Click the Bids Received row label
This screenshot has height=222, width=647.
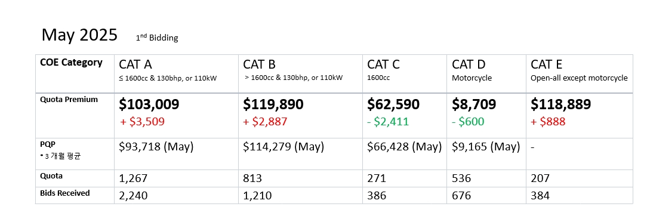pyautogui.click(x=65, y=193)
